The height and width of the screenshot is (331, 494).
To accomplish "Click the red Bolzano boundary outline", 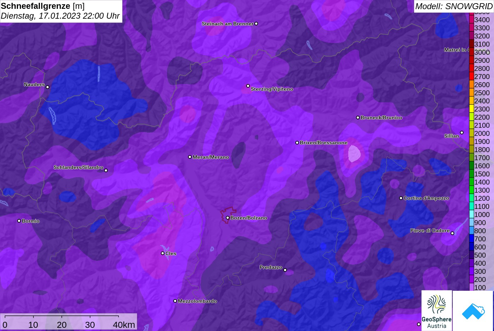I will click(x=228, y=215).
